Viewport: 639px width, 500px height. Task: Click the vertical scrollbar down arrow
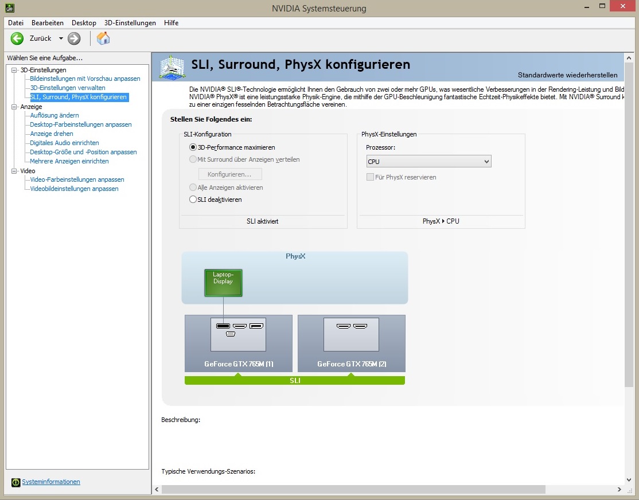pos(629,479)
